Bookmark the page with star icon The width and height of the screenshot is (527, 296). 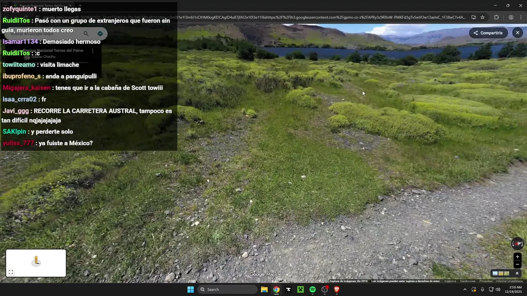tap(483, 17)
